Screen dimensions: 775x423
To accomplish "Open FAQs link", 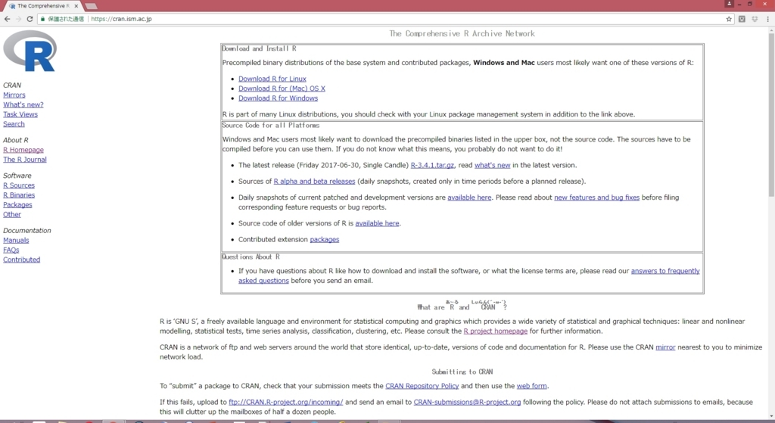I will (x=11, y=250).
